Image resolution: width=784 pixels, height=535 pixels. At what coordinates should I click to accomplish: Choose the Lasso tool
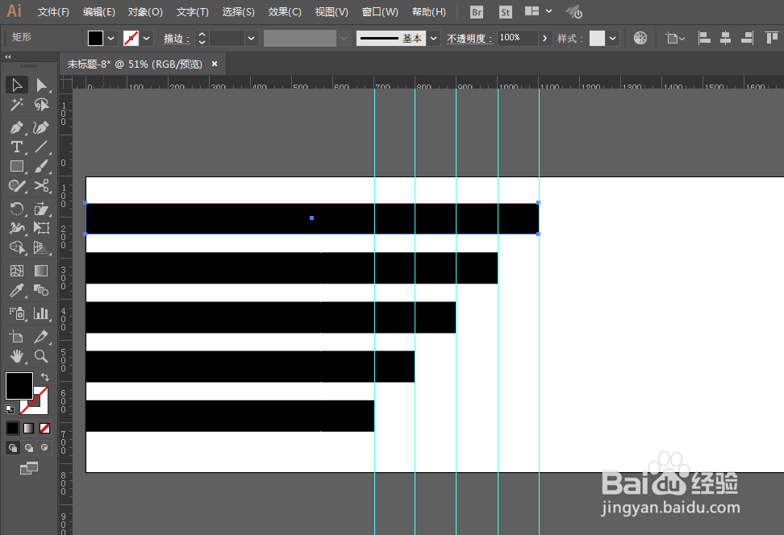(x=41, y=105)
